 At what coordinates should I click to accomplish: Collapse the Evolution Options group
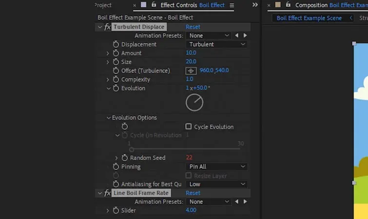(x=108, y=118)
